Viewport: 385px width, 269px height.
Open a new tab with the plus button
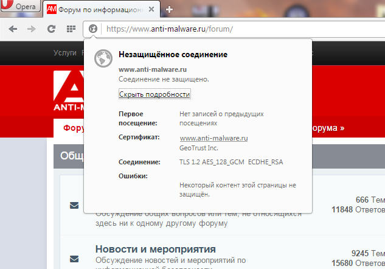[x=169, y=10]
